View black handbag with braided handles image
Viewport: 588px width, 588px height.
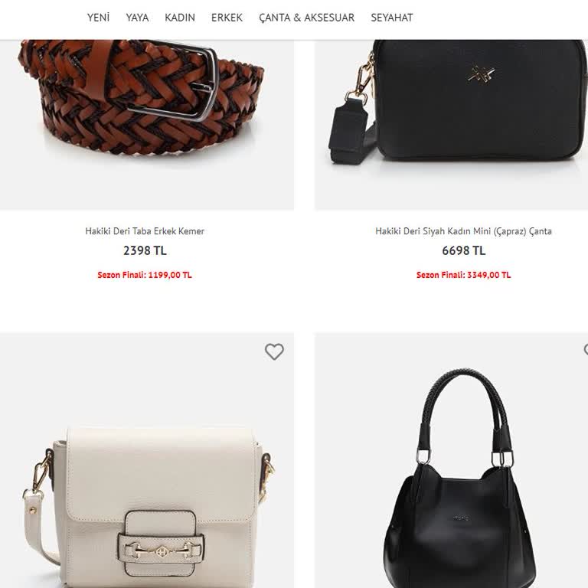451,460
